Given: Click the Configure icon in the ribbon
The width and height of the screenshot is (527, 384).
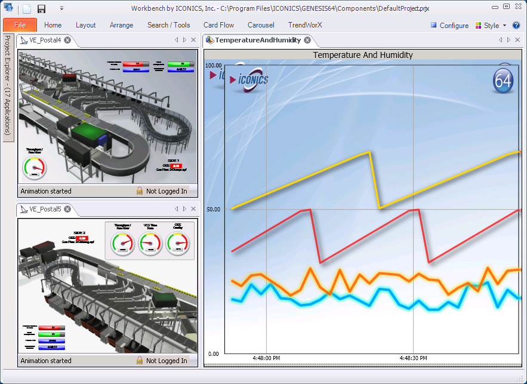Looking at the screenshot, I should 434,26.
